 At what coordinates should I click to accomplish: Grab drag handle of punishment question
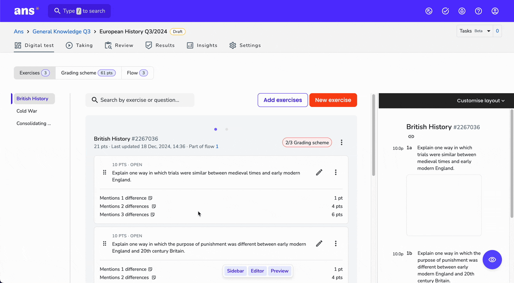click(104, 244)
